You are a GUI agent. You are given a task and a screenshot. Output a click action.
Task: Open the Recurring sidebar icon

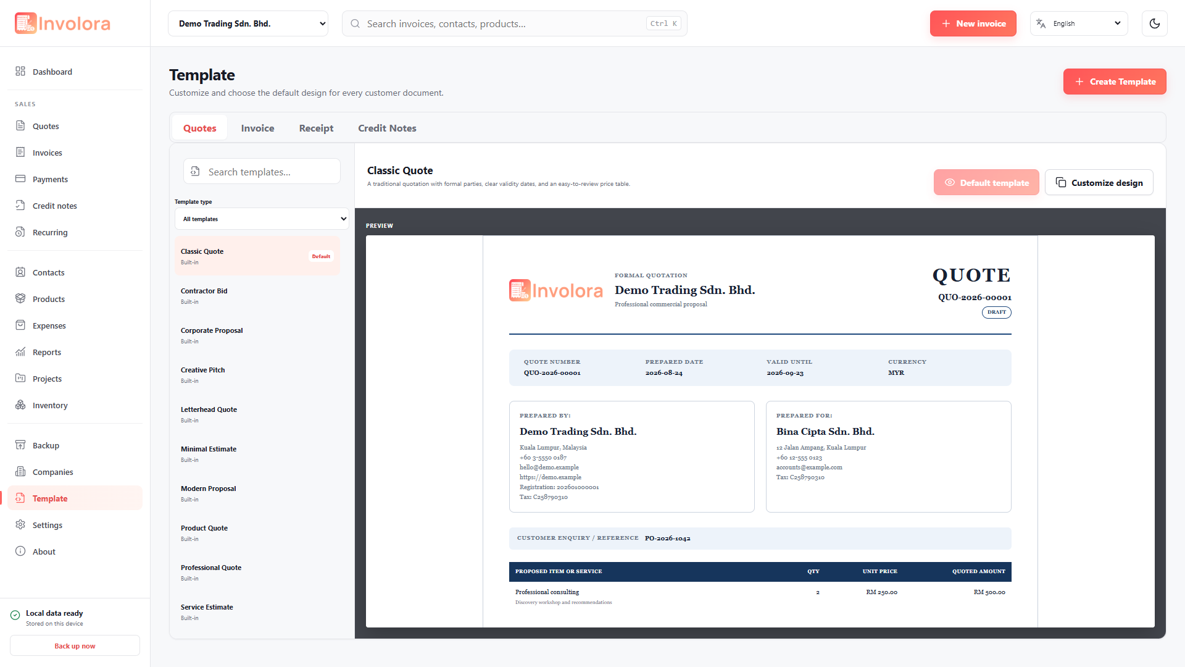pyautogui.click(x=20, y=232)
